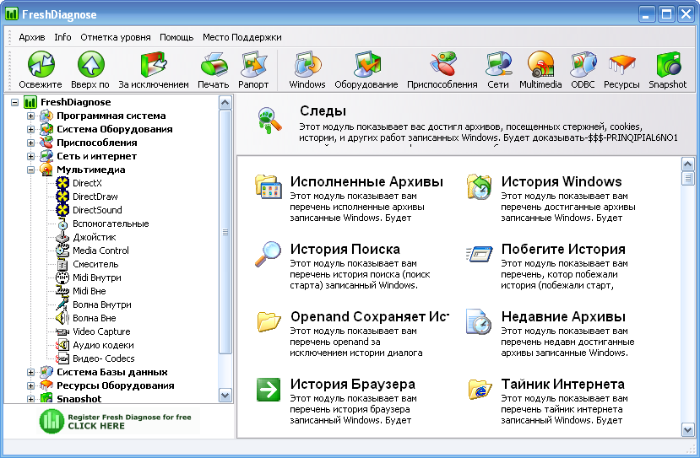
Task: Click the Печать printer icon
Action: (x=214, y=65)
